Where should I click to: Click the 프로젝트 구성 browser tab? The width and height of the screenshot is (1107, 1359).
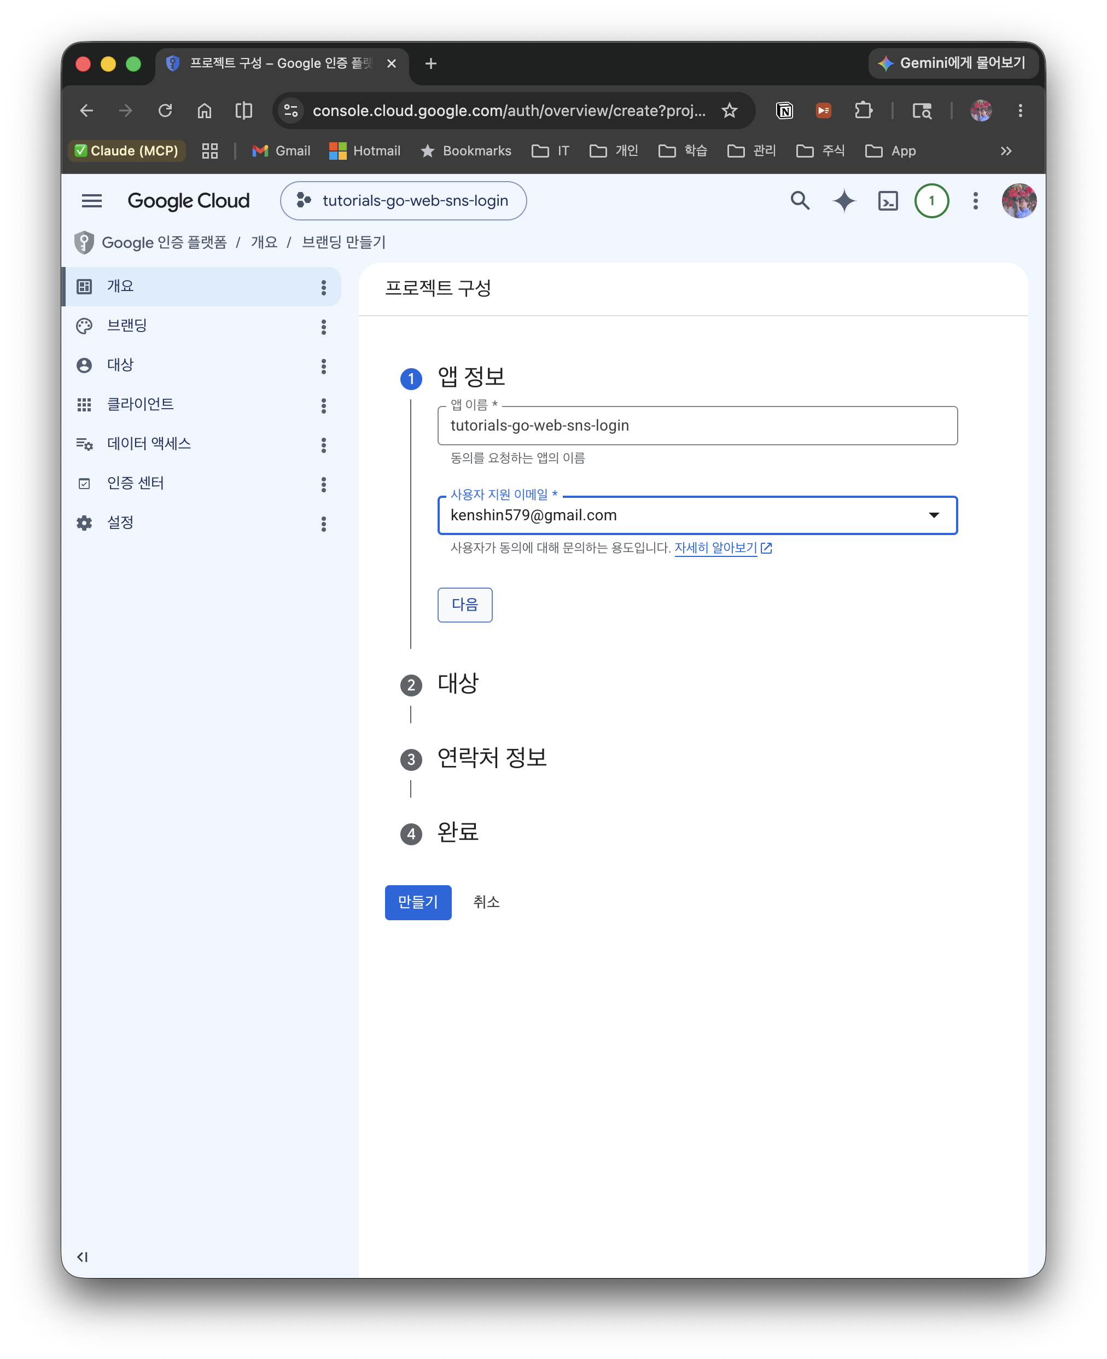click(x=281, y=64)
